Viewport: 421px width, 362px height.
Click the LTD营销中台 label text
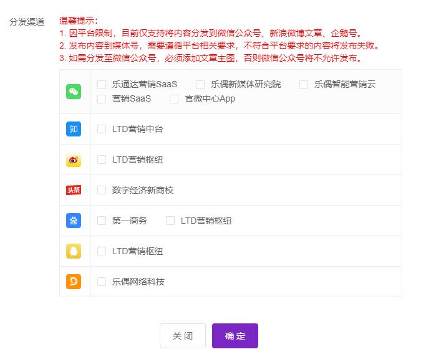click(x=138, y=129)
